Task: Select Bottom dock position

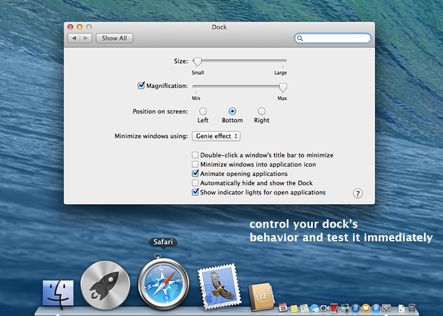Action: [232, 111]
